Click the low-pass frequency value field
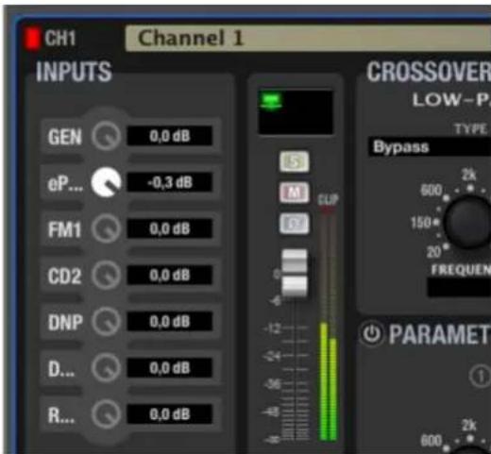The image size is (491, 454). click(x=459, y=287)
